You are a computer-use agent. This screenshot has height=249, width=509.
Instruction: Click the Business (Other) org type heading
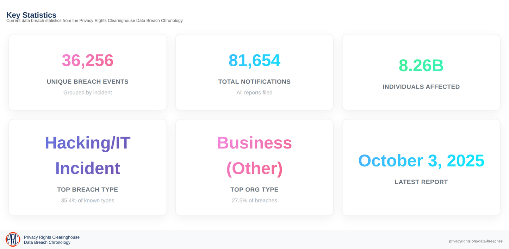[254, 156]
